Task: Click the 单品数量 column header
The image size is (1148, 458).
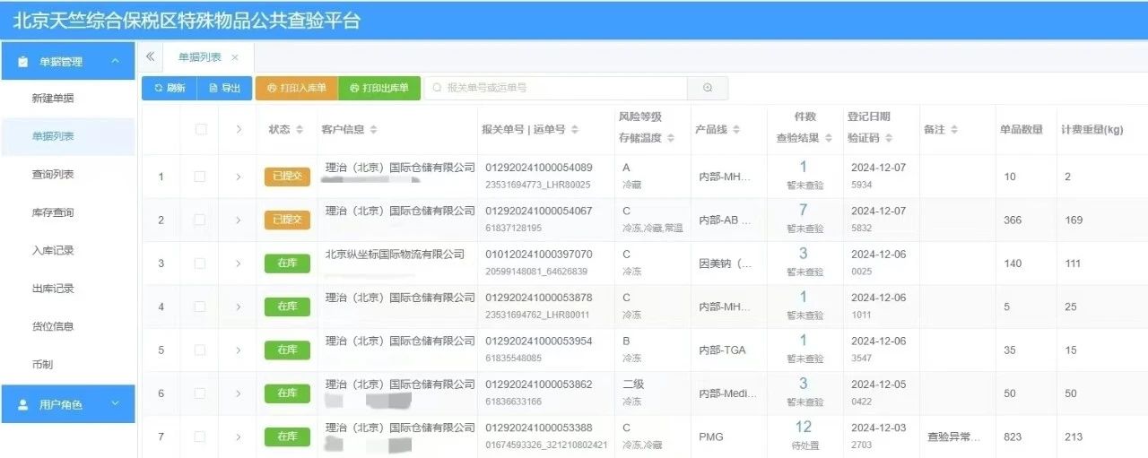Action: (x=1022, y=130)
